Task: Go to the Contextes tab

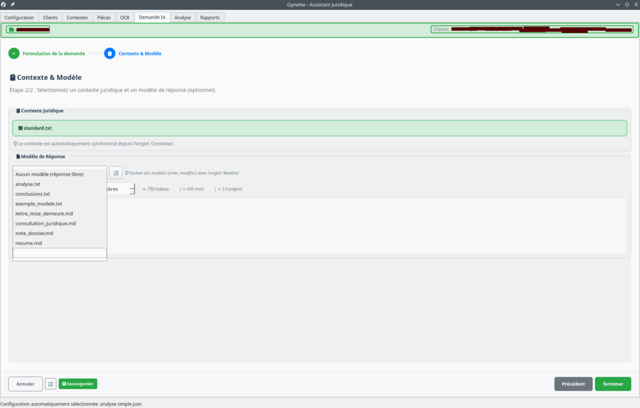Action: [x=77, y=17]
